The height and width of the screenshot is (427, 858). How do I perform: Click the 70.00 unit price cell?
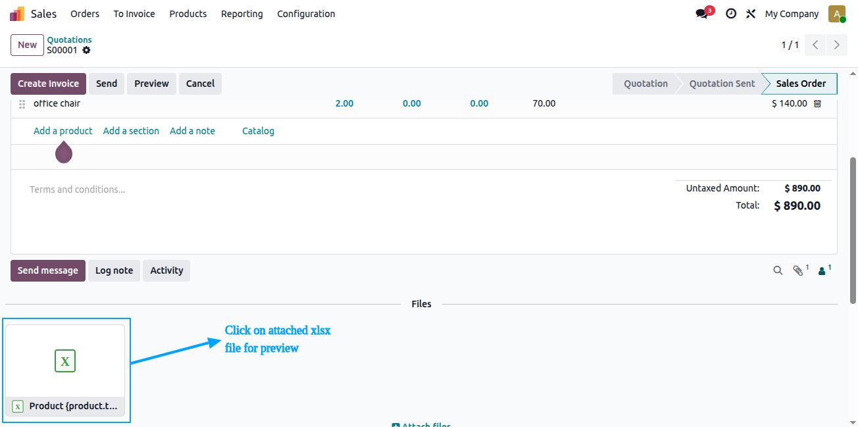[544, 103]
